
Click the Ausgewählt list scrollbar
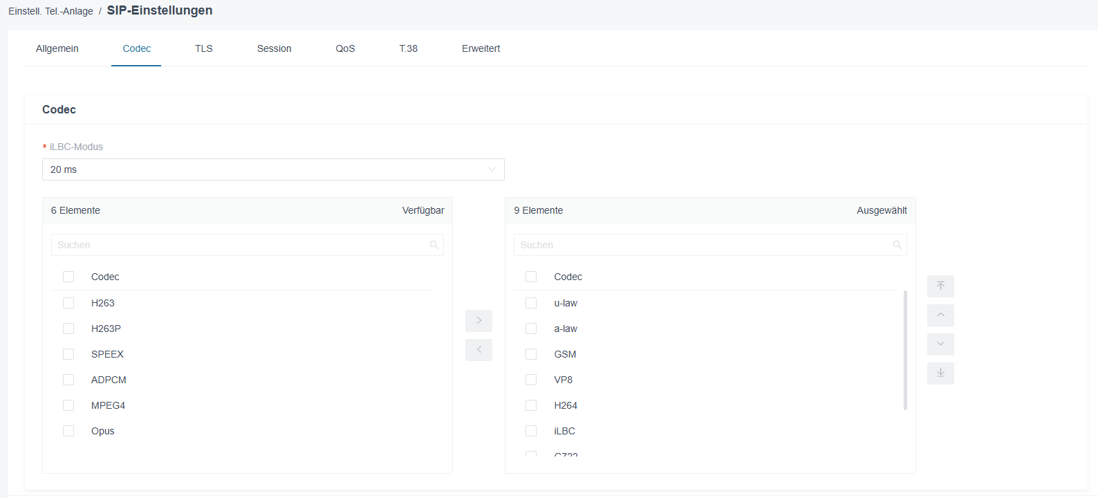[905, 350]
